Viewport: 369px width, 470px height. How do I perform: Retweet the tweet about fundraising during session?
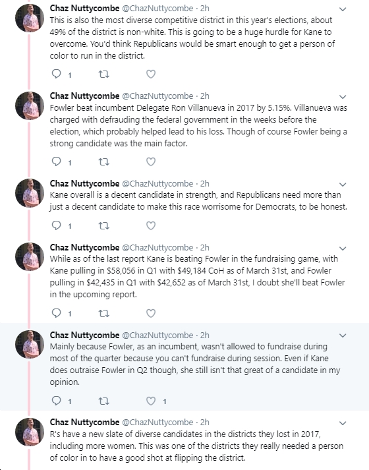coord(104,401)
